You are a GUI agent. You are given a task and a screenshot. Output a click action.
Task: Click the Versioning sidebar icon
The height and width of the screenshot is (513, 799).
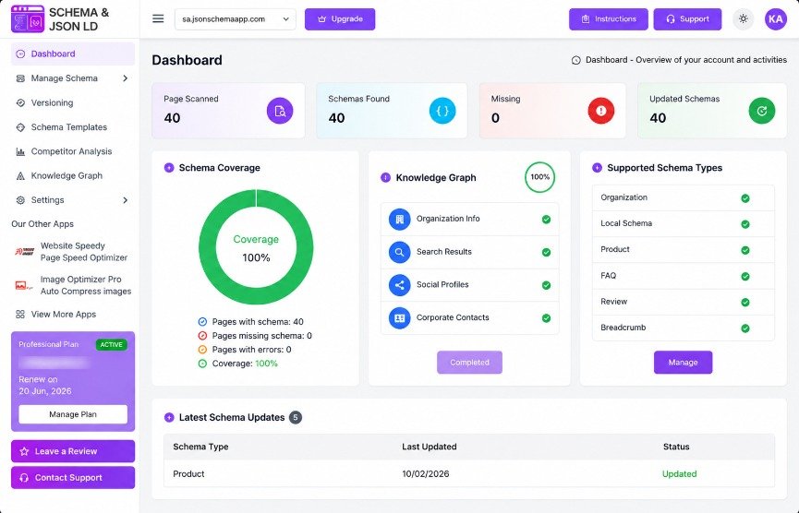(20, 102)
